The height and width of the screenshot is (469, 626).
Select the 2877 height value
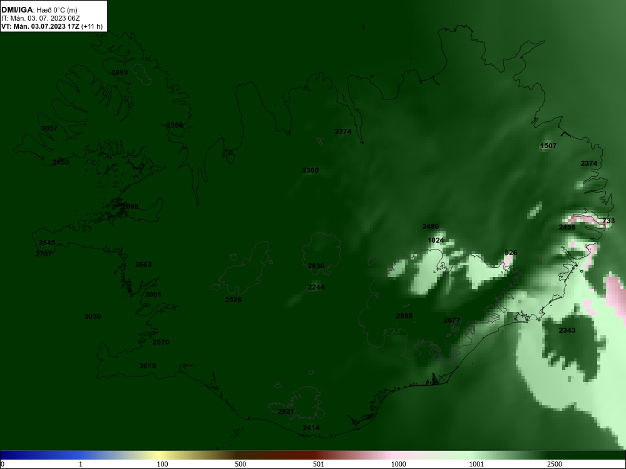tap(452, 320)
